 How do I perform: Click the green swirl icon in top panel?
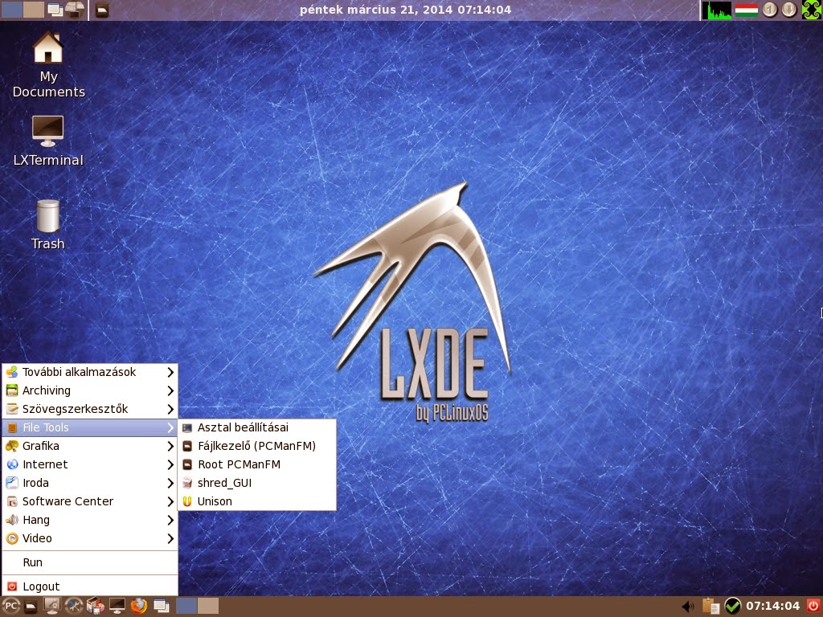(812, 10)
